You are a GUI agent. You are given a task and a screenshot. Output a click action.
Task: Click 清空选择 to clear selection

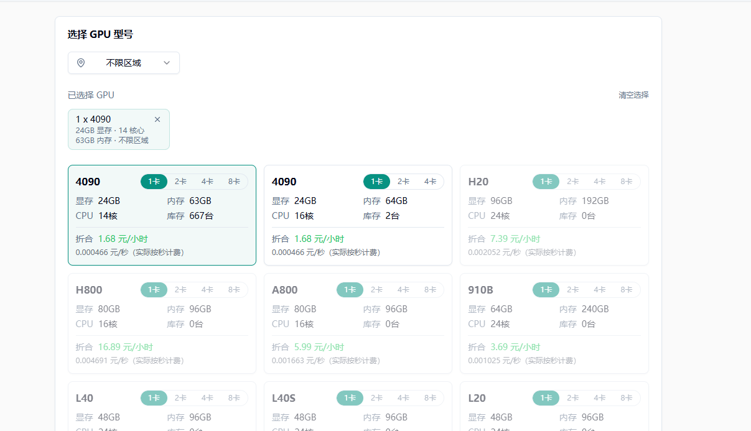coord(633,95)
